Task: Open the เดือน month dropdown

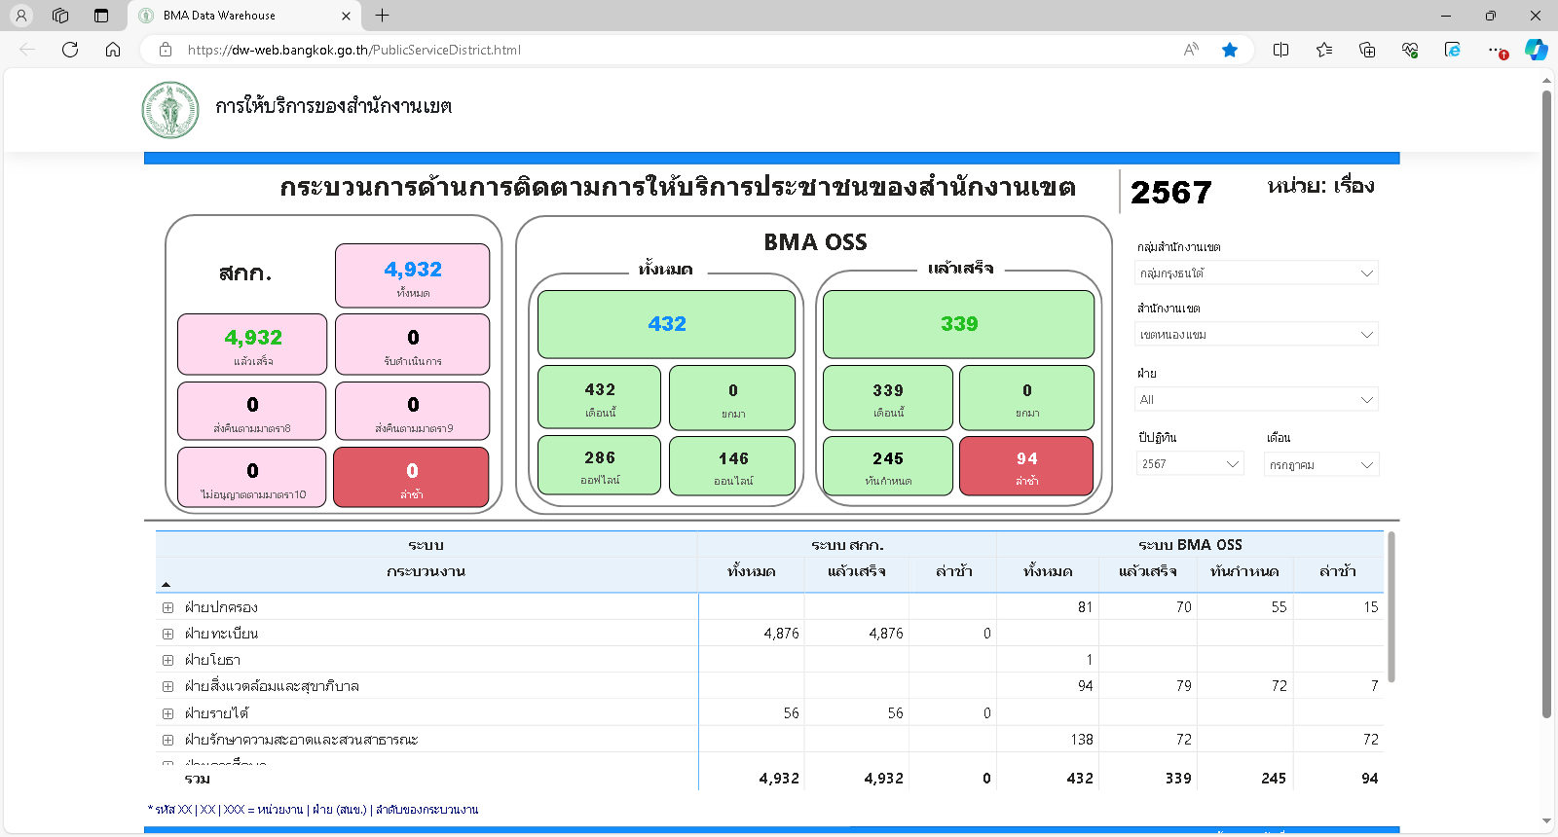Action: coord(1322,464)
